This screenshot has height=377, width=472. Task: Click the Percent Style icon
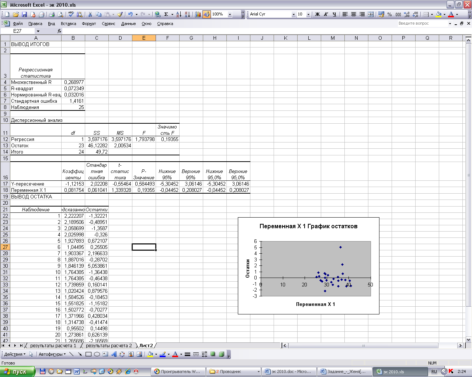tap(389, 14)
